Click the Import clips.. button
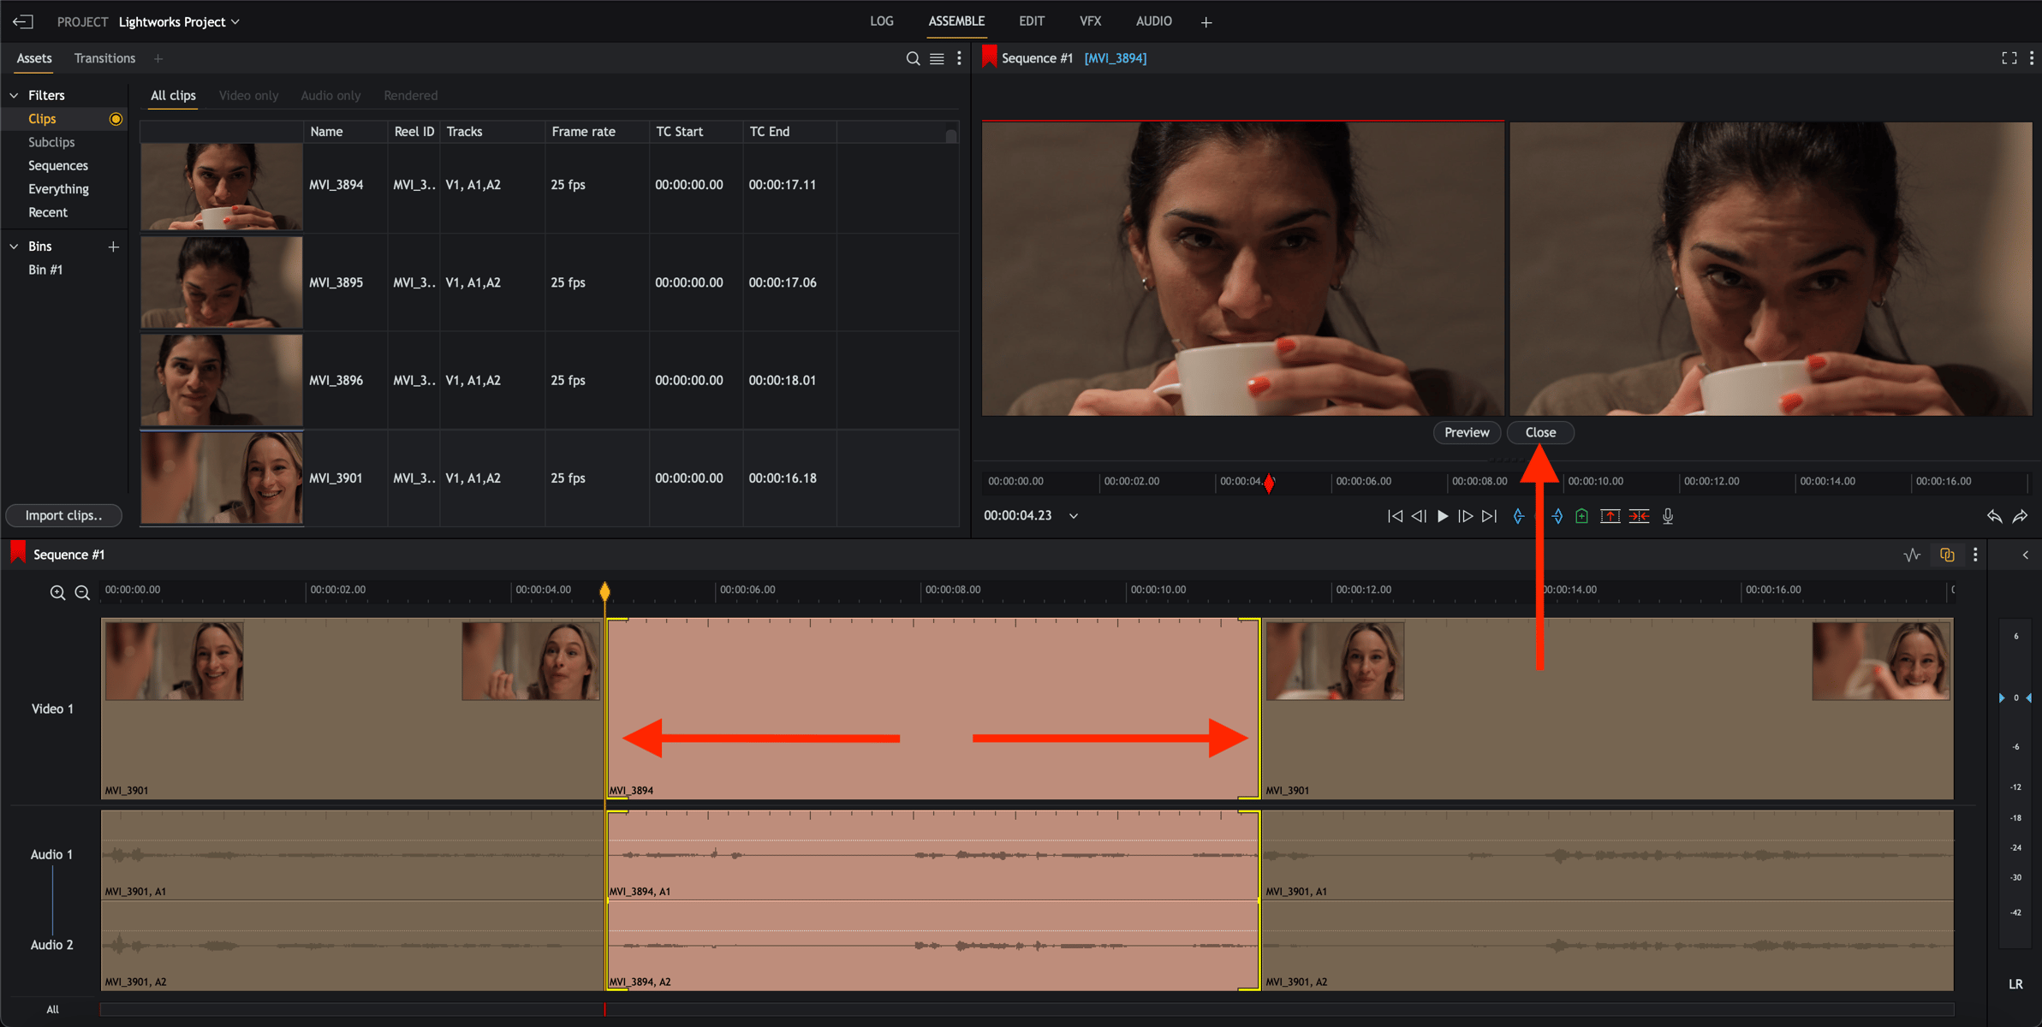Viewport: 2042px width, 1027px height. (63, 515)
